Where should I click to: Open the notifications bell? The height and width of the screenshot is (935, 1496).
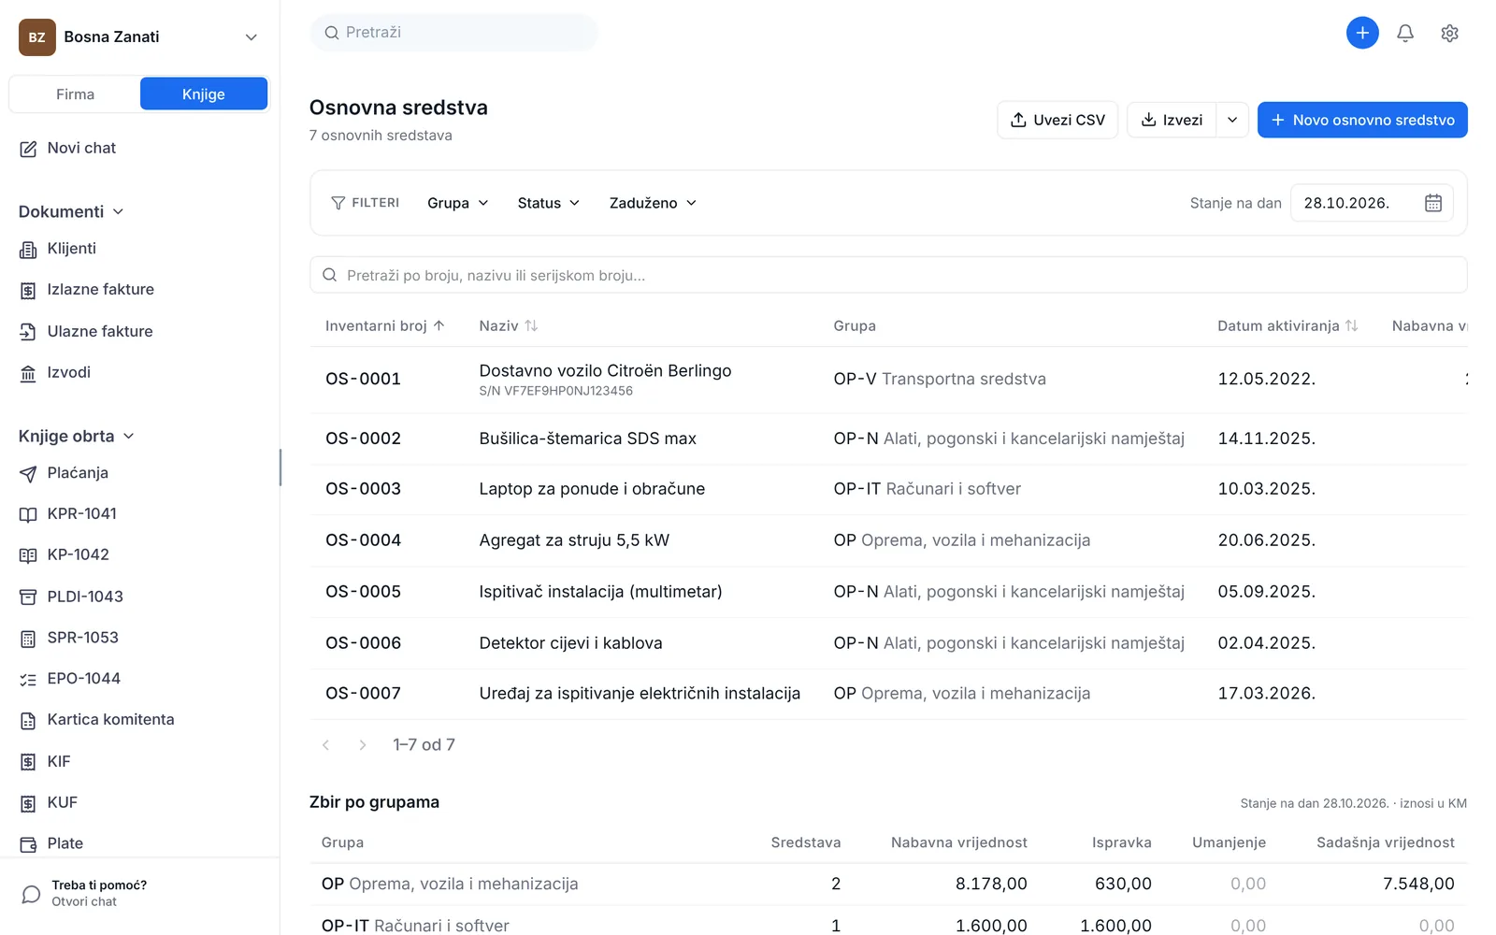tap(1405, 34)
